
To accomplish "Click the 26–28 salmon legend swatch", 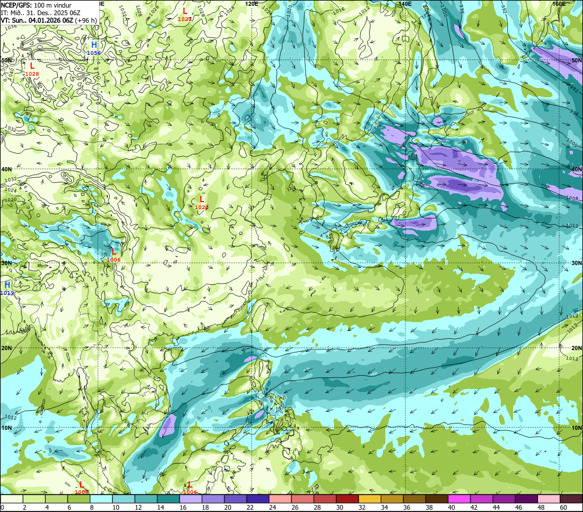I will [x=302, y=499].
